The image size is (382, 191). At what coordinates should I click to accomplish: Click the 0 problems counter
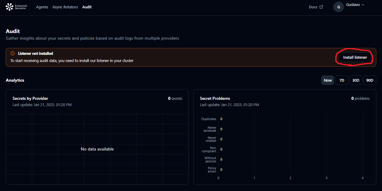(360, 98)
